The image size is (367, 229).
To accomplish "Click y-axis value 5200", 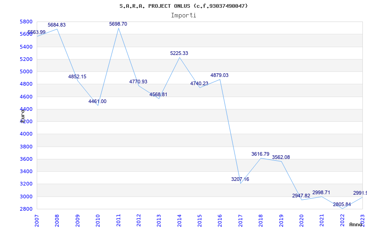I will click(x=27, y=59).
